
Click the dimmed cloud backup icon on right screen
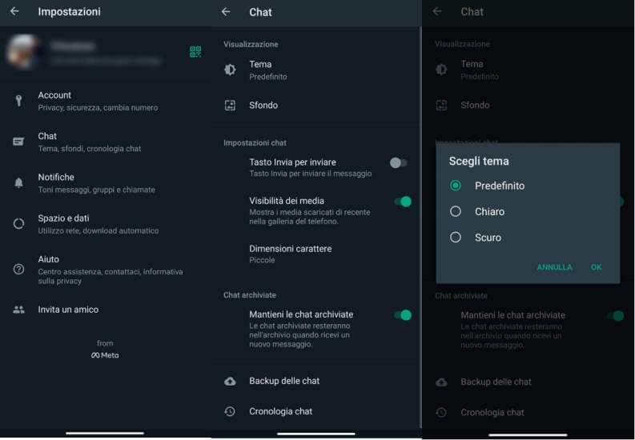point(441,382)
